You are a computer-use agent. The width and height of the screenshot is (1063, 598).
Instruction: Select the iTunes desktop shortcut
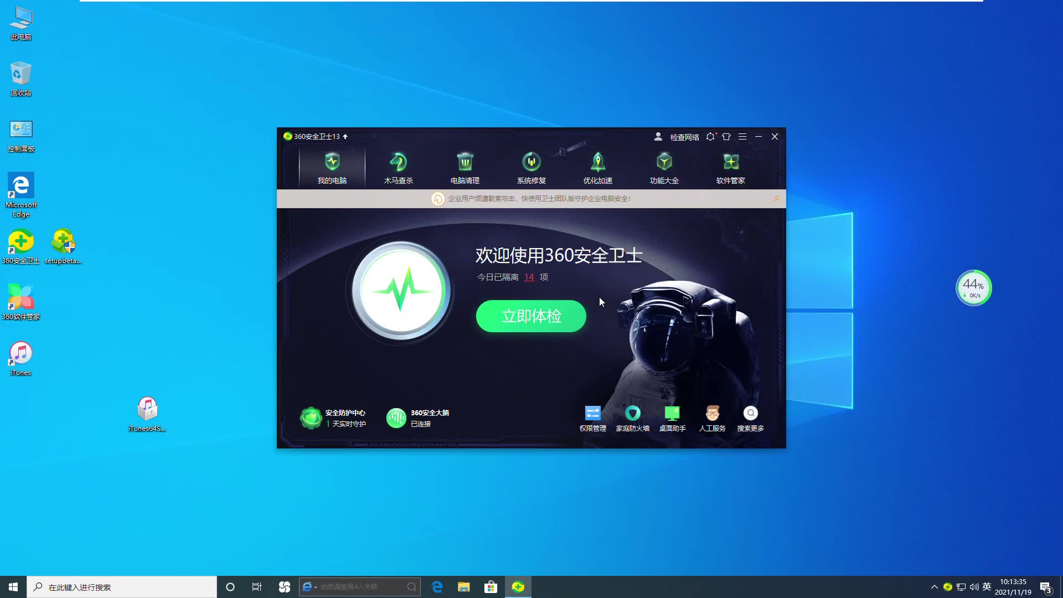pos(21,359)
